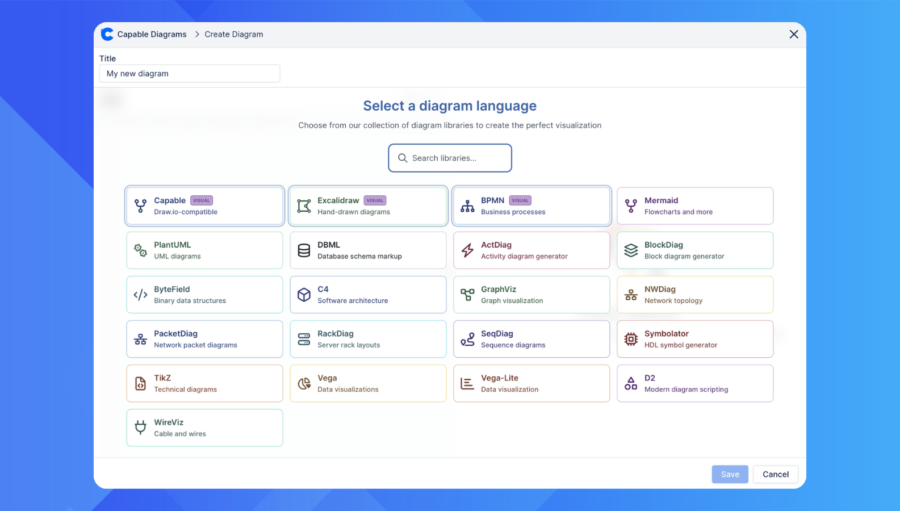Select the ByteField code brackets icon
900x511 pixels.
click(x=140, y=295)
